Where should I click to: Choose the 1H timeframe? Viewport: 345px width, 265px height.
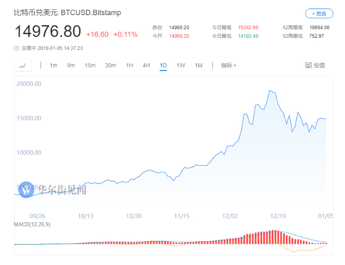(129, 65)
